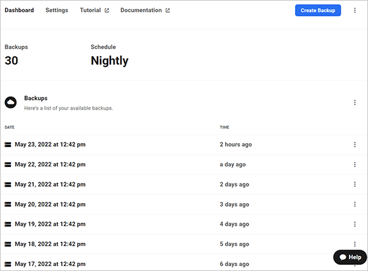368x271 pixels.
Task: Open the three-dot menu beside Create Backup
Action: (x=355, y=10)
